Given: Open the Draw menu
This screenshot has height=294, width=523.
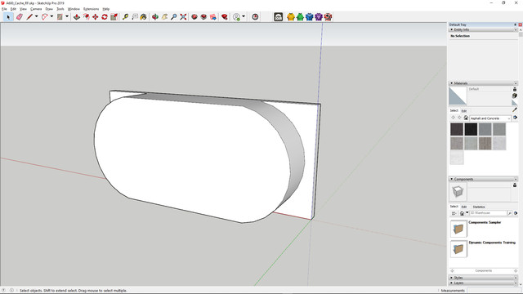Looking at the screenshot, I should click(49, 9).
